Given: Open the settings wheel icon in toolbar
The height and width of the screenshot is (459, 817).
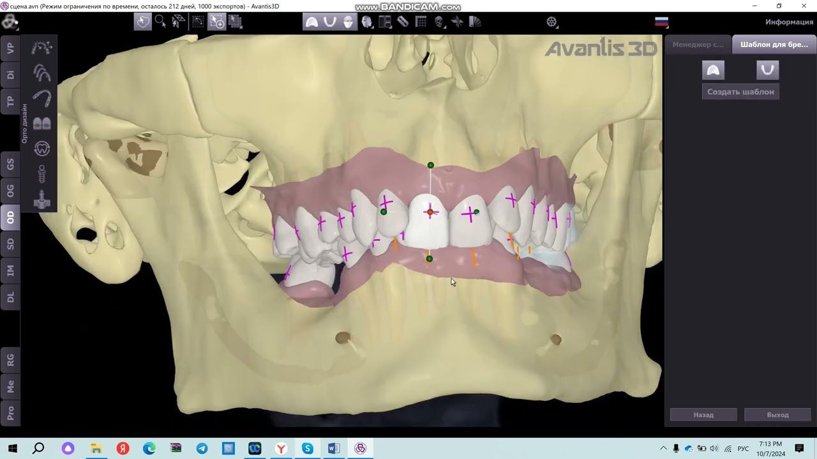Looking at the screenshot, I should [x=552, y=22].
